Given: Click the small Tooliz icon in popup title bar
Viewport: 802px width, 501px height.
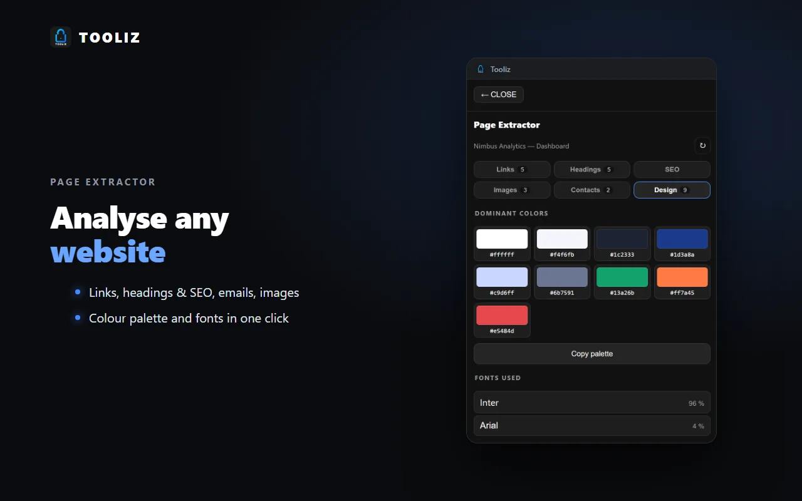Looking at the screenshot, I should click(x=481, y=69).
